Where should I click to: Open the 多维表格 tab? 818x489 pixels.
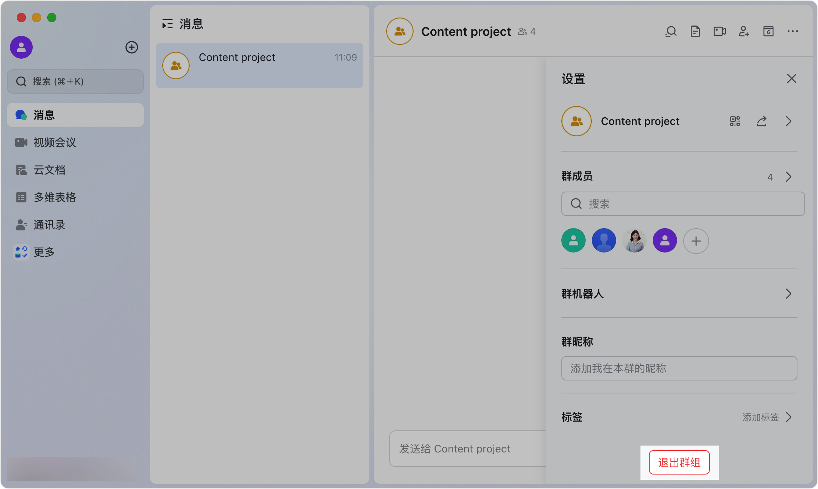[75, 197]
